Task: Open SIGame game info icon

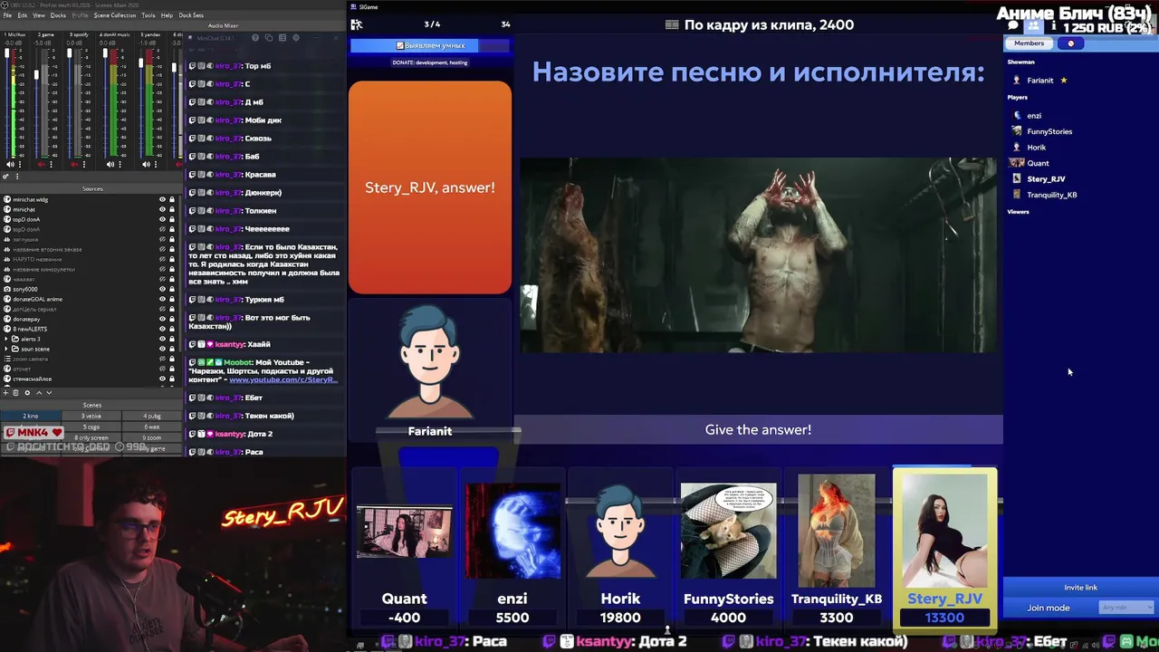Action: click(1053, 26)
